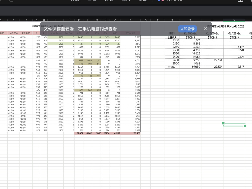Select column header E
The width and height of the screenshot is (252, 189).
14,20
